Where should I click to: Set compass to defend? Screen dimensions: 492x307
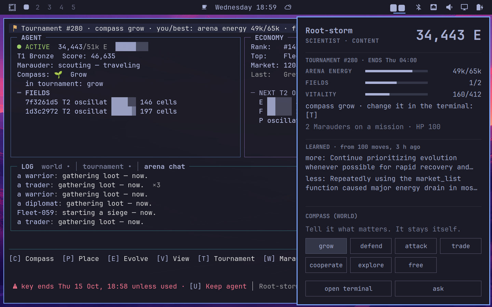click(x=371, y=246)
